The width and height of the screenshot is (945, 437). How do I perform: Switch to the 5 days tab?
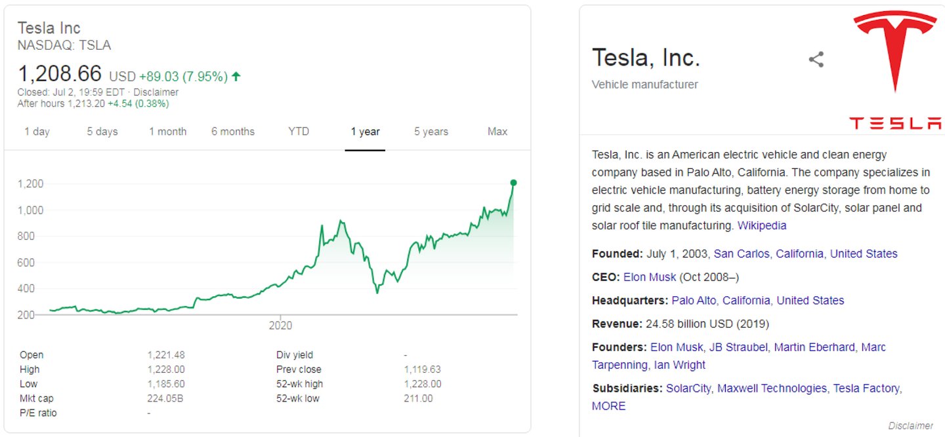(x=102, y=132)
